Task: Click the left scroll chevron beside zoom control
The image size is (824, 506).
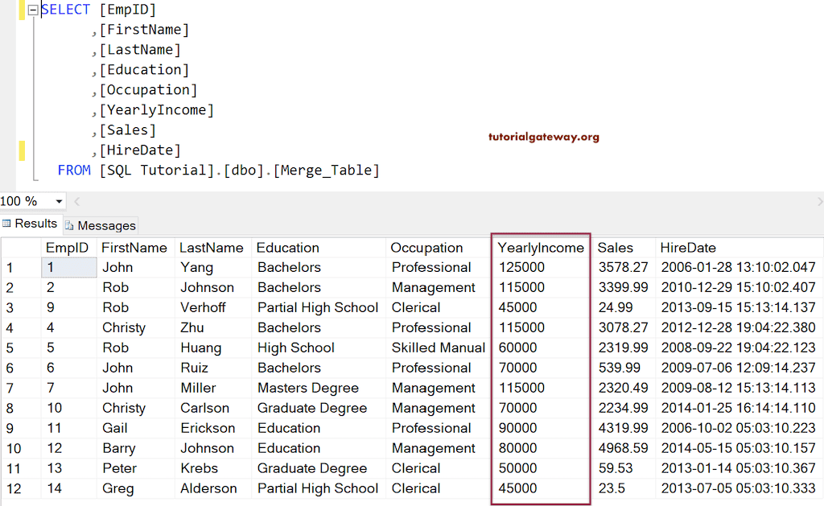Action: point(76,201)
